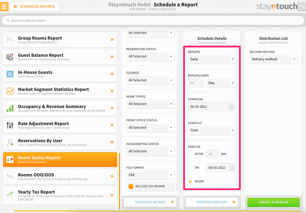The image size is (306, 213).
Task: Open In-House Guests via its chevron
Action: (112, 74)
